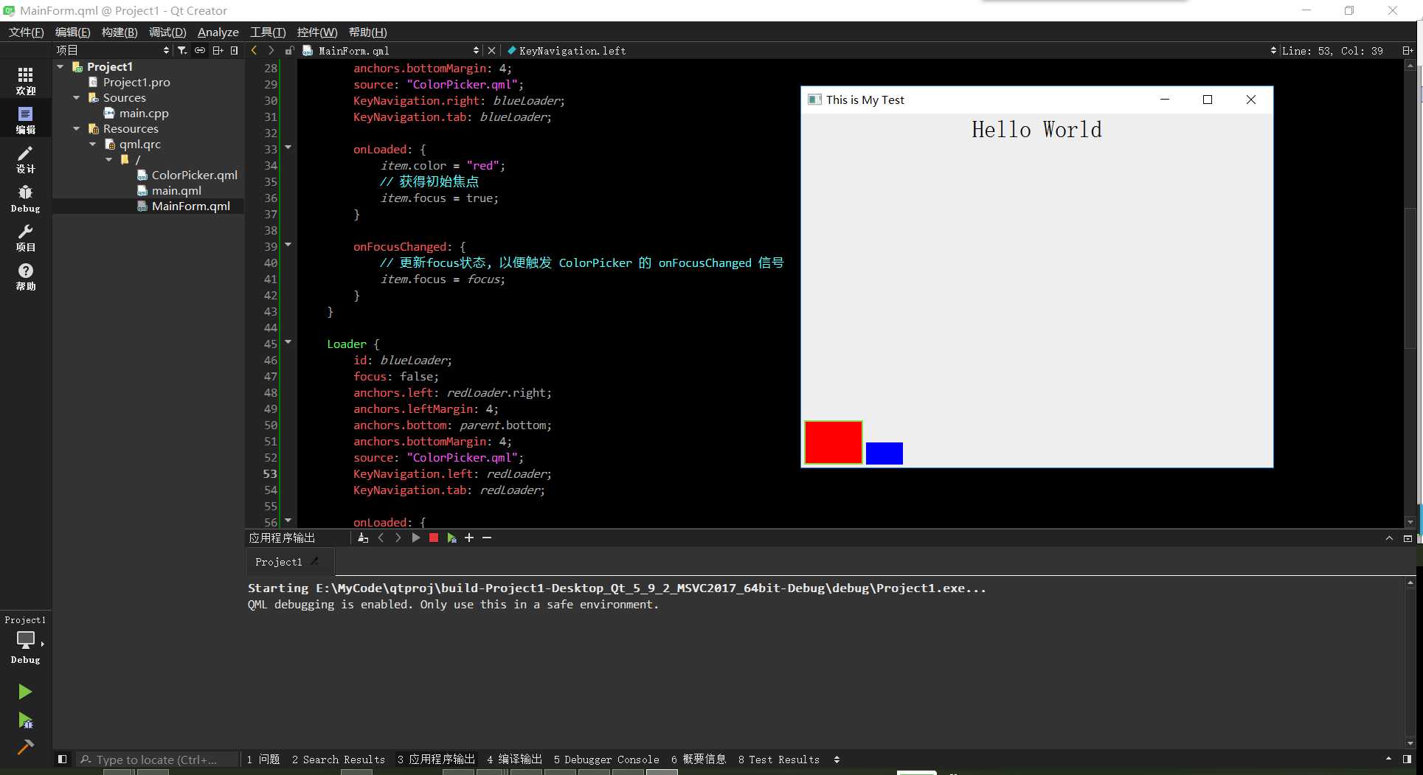The image size is (1423, 775).
Task: Split the Projects side pane
Action: click(x=218, y=50)
